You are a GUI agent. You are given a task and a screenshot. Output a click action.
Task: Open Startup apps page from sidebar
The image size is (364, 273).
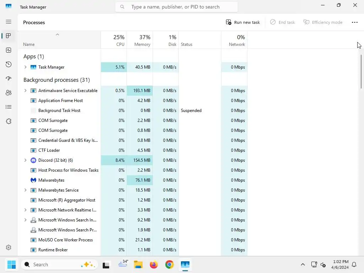tap(9, 79)
